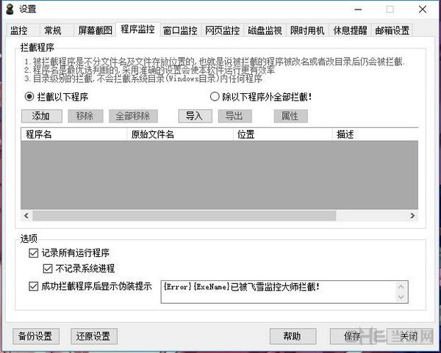Click the 设置 window app icon
441x353 pixels.
coord(10,9)
